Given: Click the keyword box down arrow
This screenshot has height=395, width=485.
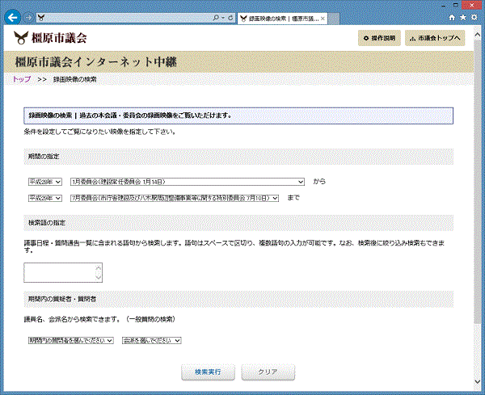Looking at the screenshot, I should pyautogui.click(x=99, y=277).
